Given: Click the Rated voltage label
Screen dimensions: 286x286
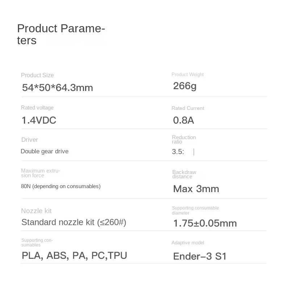Looking at the screenshot, I should coord(37,108).
